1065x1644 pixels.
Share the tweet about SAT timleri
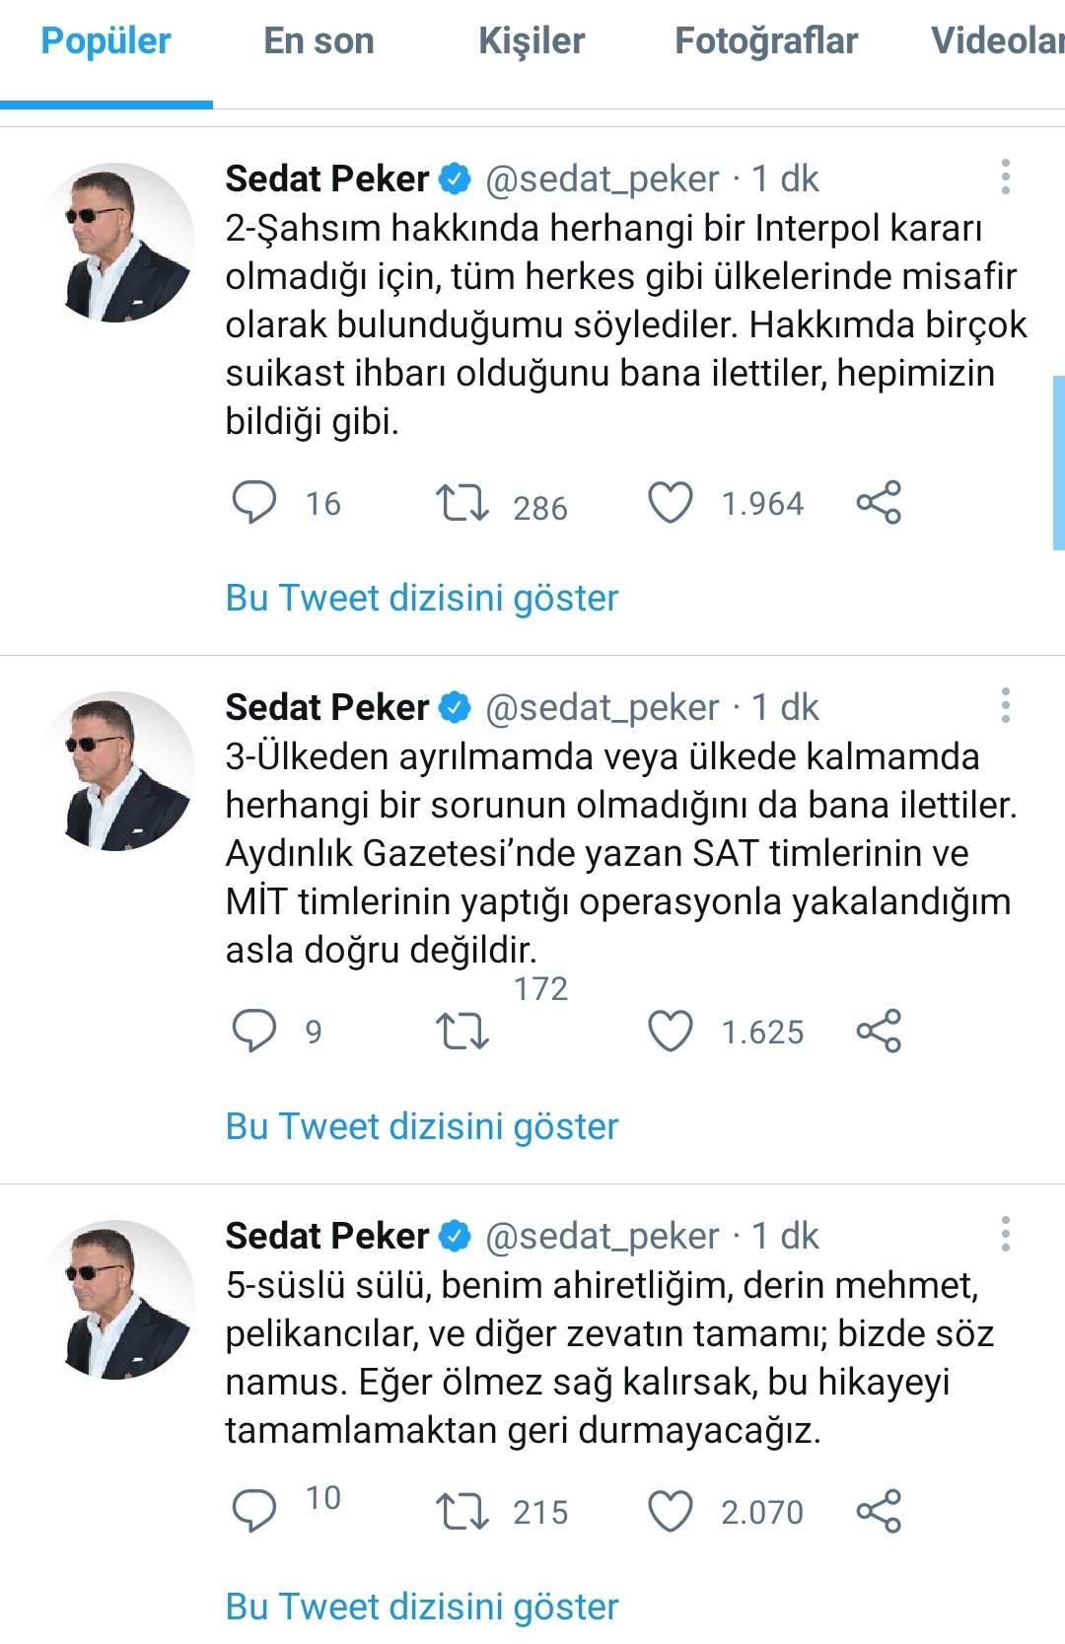click(879, 1031)
